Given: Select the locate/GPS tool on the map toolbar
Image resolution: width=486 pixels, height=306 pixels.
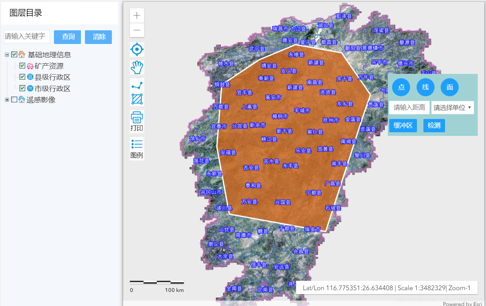Looking at the screenshot, I should (137, 50).
